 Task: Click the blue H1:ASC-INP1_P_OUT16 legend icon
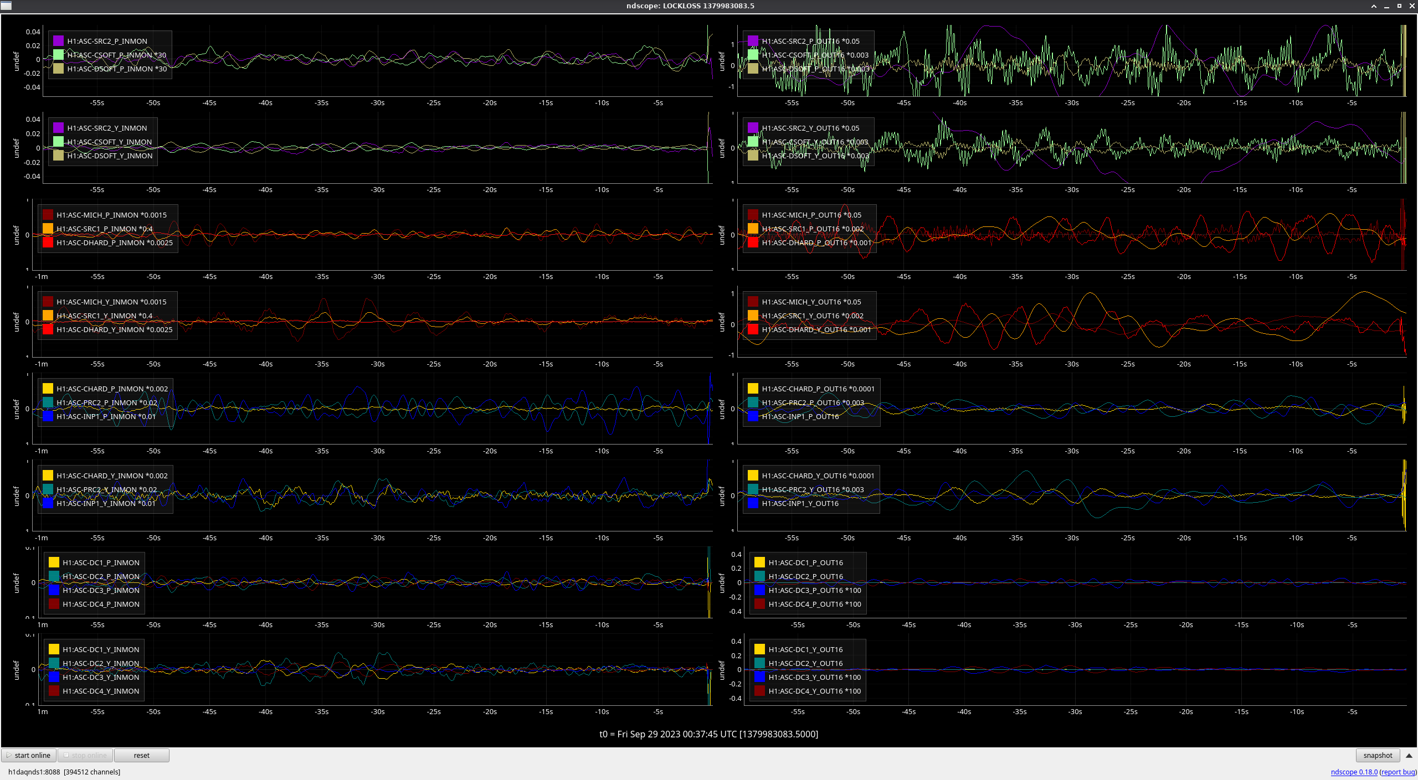point(753,416)
